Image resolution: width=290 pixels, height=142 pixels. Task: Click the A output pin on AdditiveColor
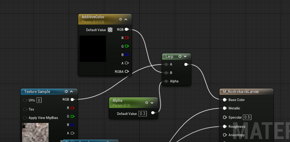[x=127, y=63]
